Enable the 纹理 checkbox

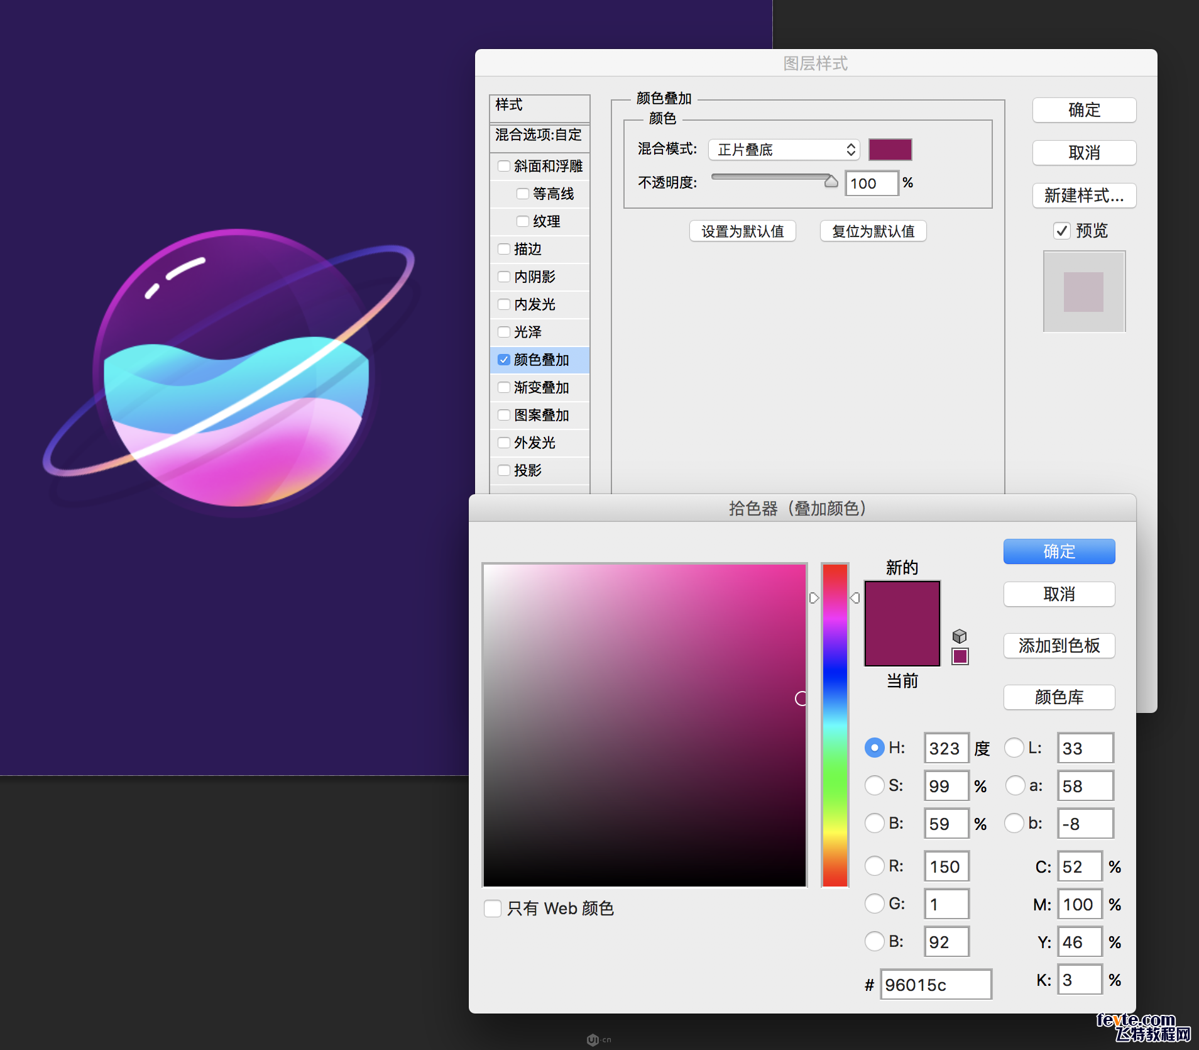tap(523, 221)
